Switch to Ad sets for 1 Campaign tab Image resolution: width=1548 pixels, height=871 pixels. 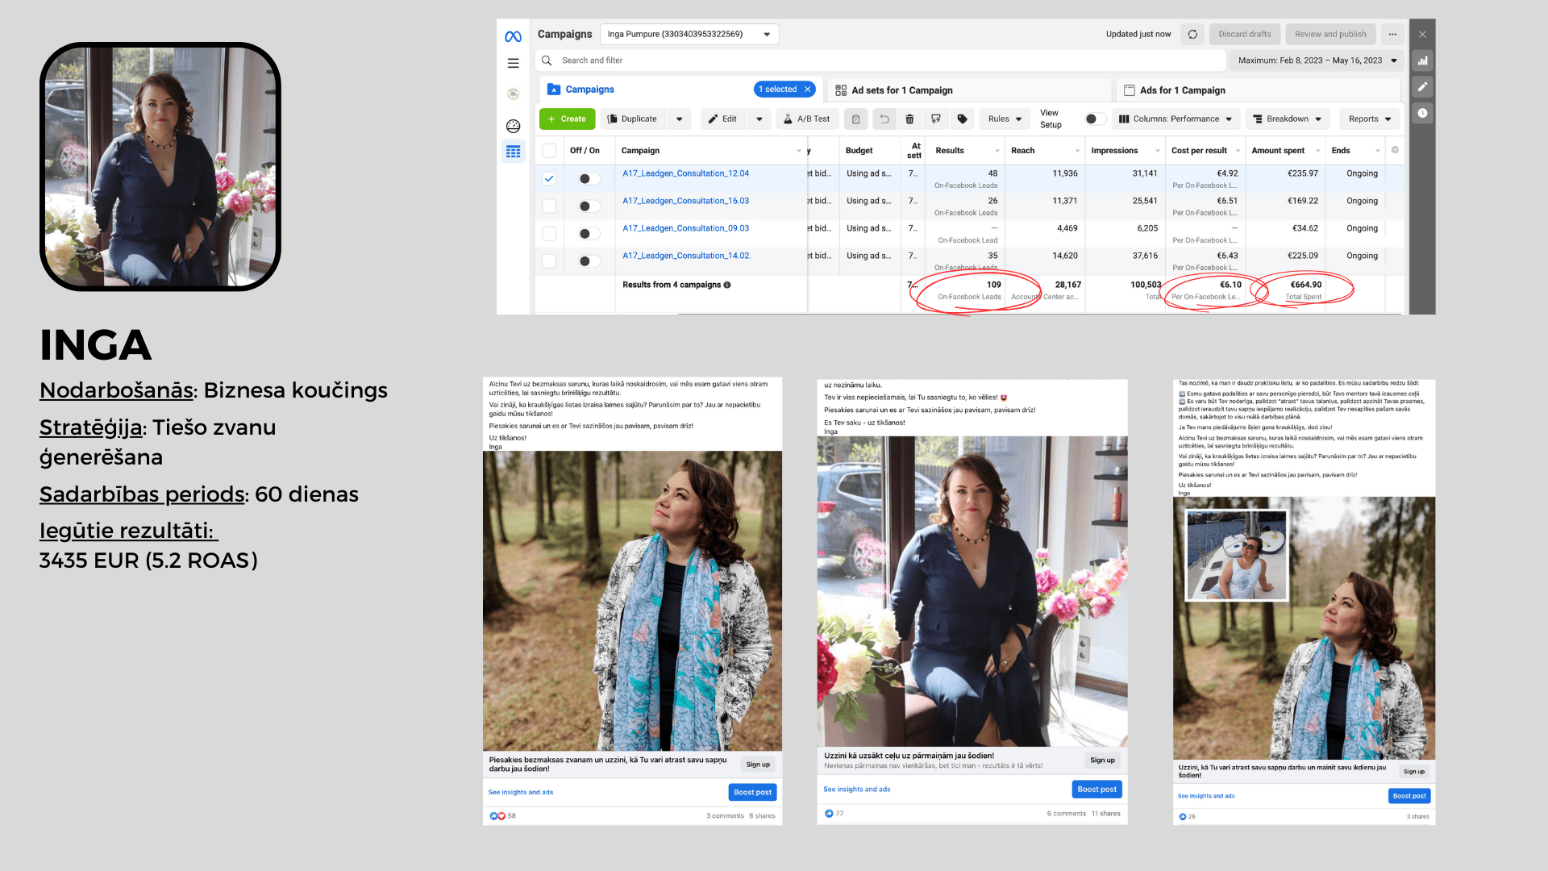click(901, 90)
